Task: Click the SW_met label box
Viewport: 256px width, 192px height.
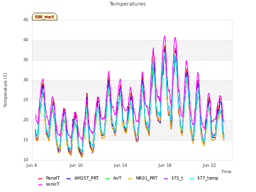Action: coord(44,17)
